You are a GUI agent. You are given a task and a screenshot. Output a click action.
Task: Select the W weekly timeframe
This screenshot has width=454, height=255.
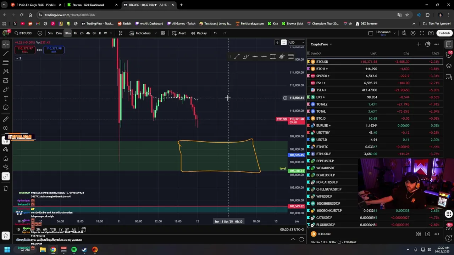point(105,33)
